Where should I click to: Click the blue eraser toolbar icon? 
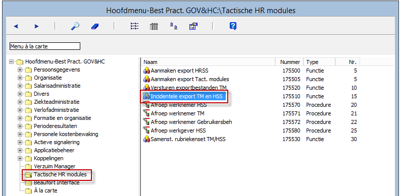pyautogui.click(x=94, y=26)
